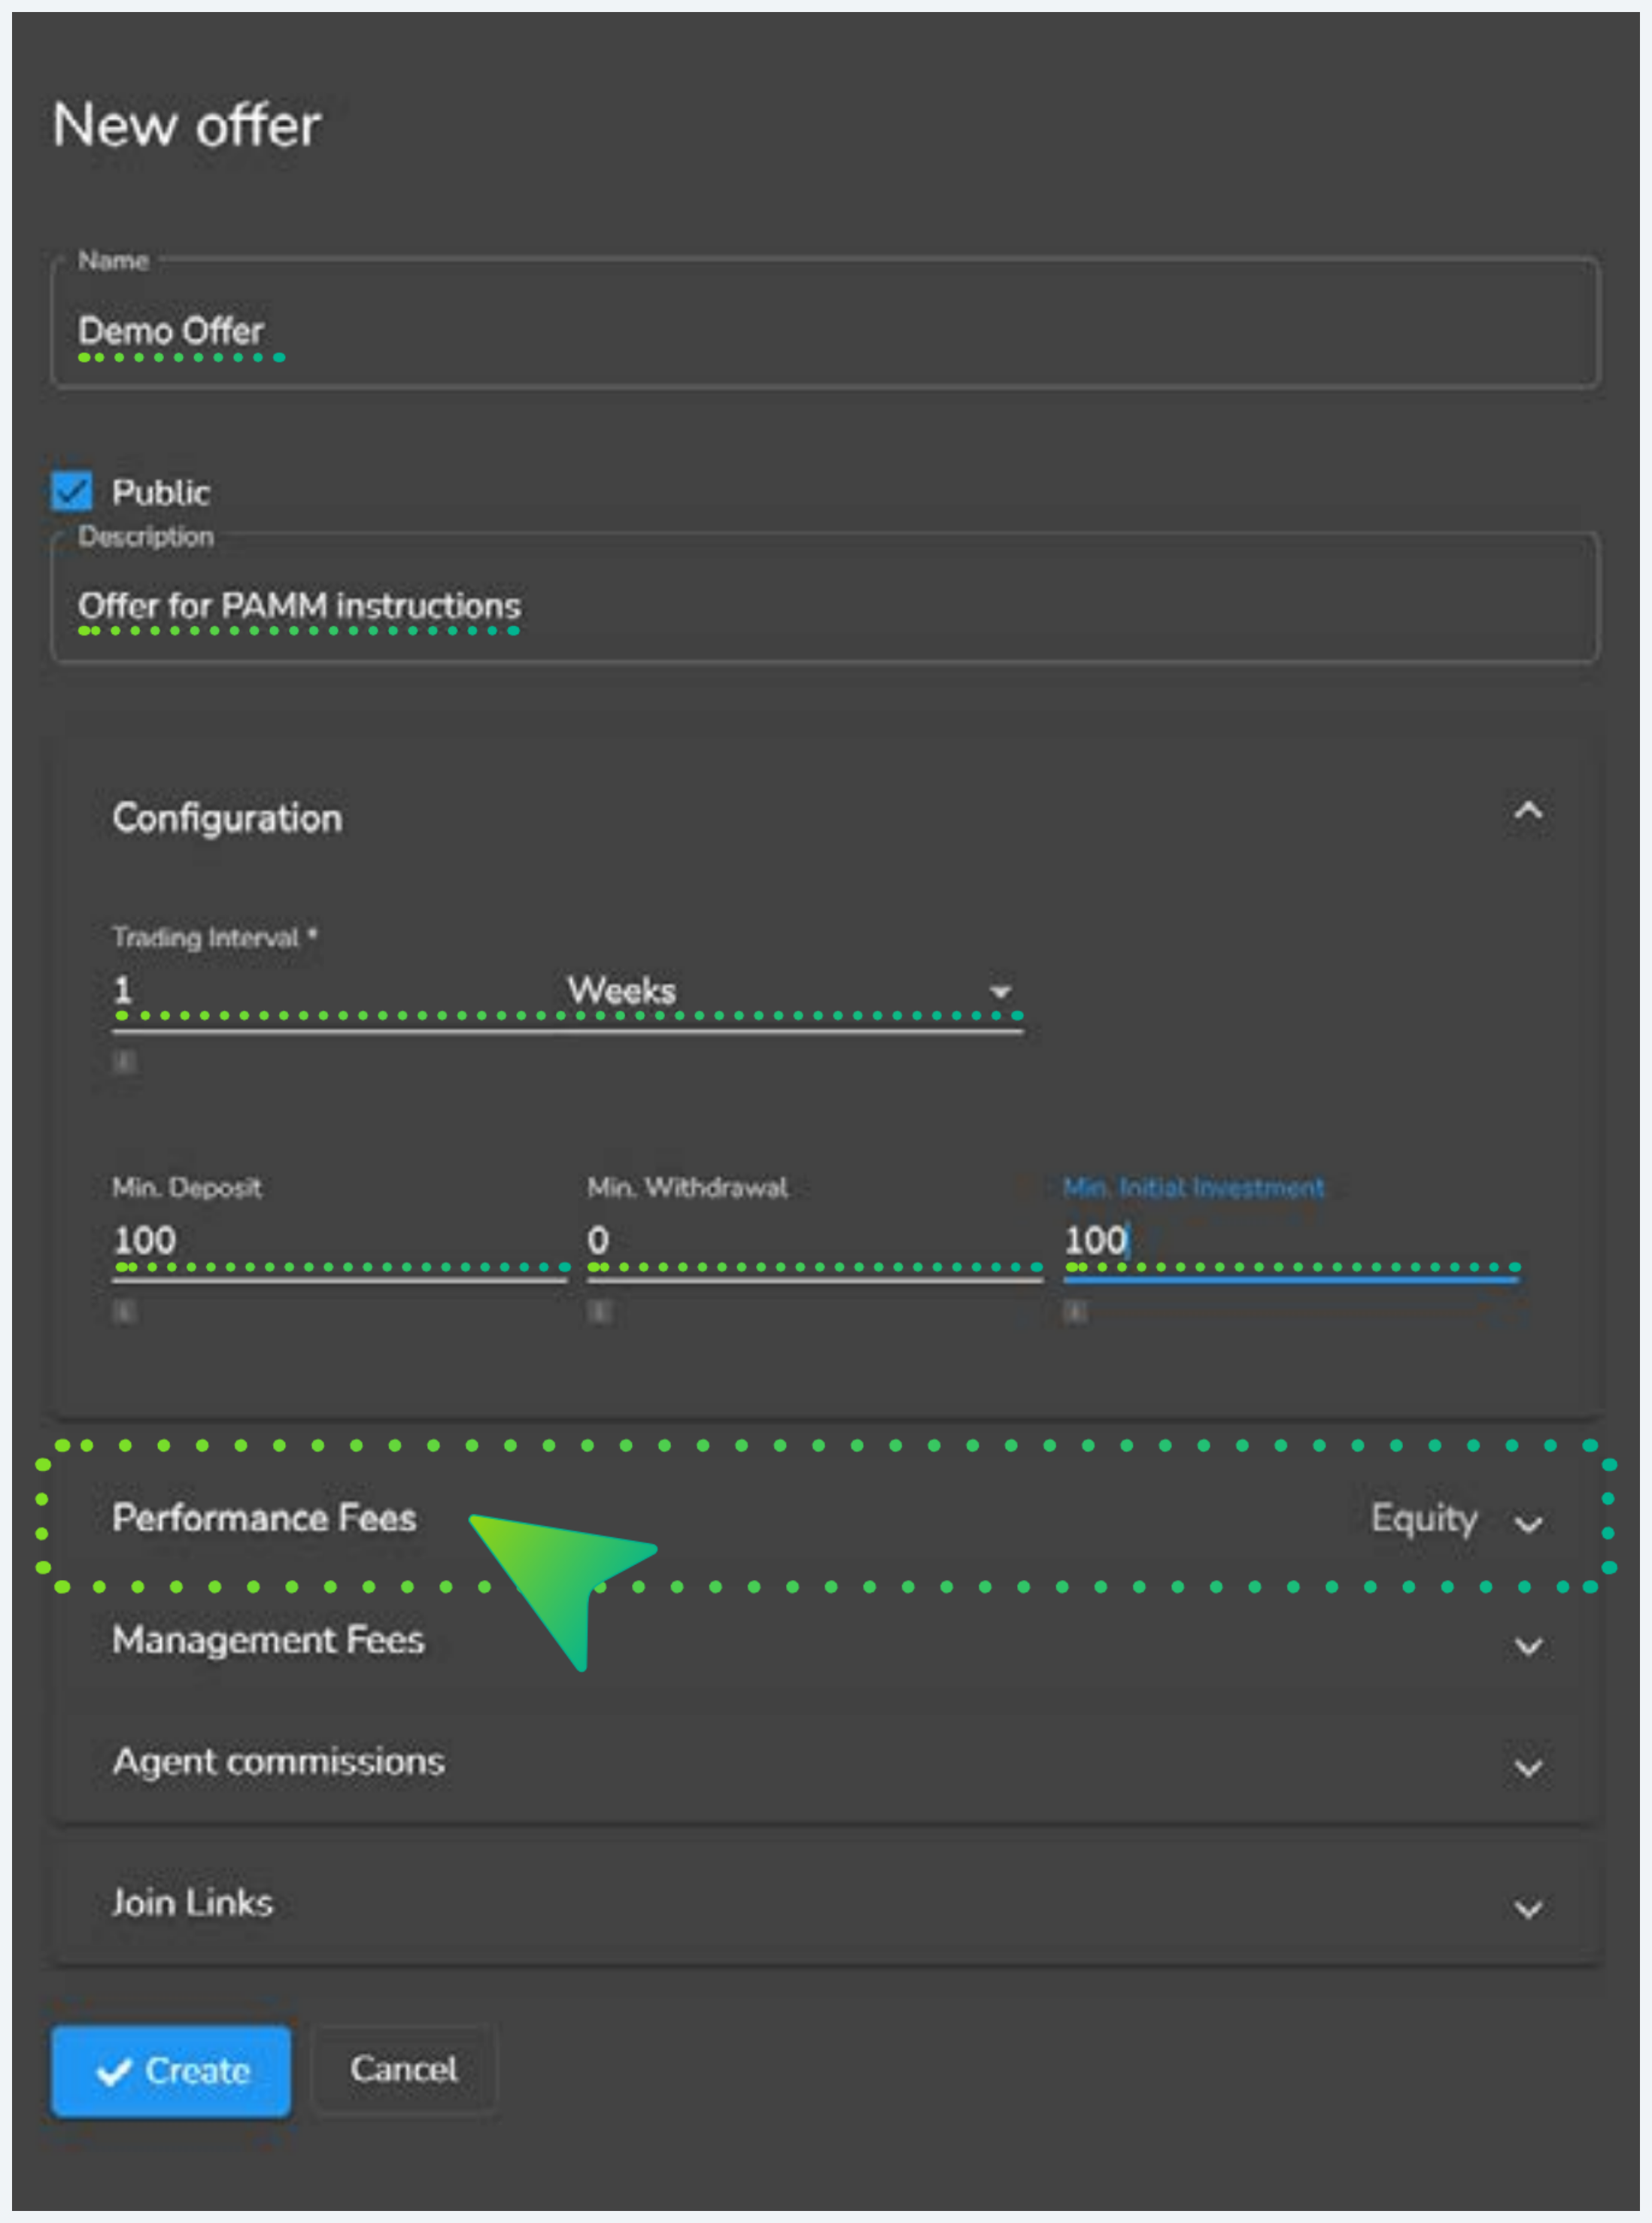Click the Description input field
Screen dimensions: 1652x2223
pos(825,599)
